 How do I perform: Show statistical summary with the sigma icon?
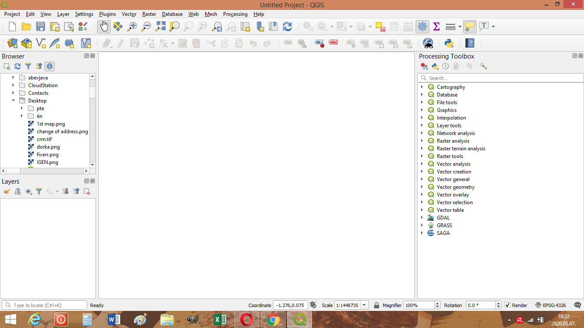(437, 26)
